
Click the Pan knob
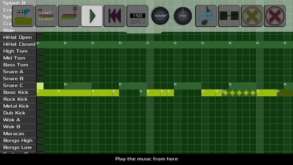pyautogui.click(x=183, y=16)
